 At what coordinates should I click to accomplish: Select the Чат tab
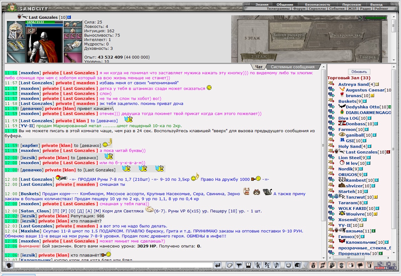pos(259,67)
